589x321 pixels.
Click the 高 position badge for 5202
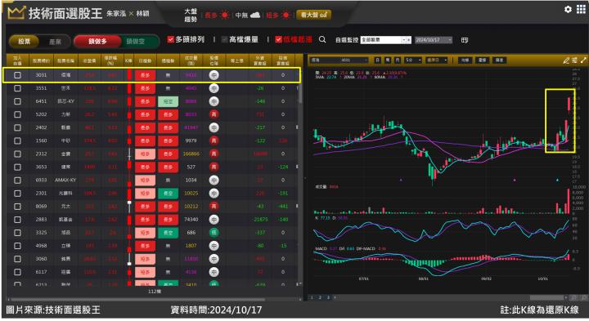[x=214, y=114]
